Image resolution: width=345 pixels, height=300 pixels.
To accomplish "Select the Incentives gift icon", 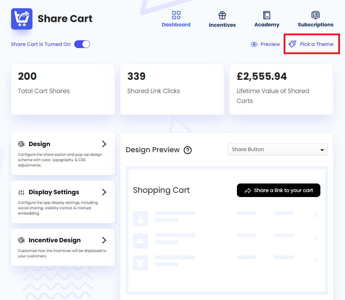I will [222, 15].
